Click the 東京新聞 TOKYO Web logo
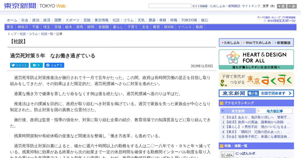Image resolution: width=301 pixels, height=158 pixels. [35, 6]
